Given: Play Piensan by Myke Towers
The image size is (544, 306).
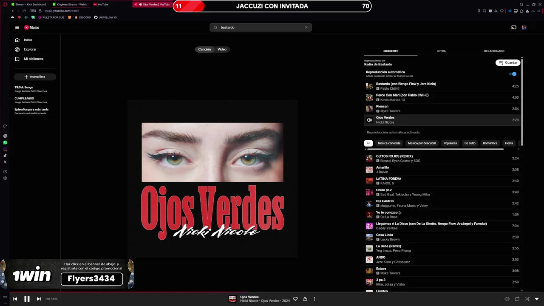Looking at the screenshot, I should point(442,109).
